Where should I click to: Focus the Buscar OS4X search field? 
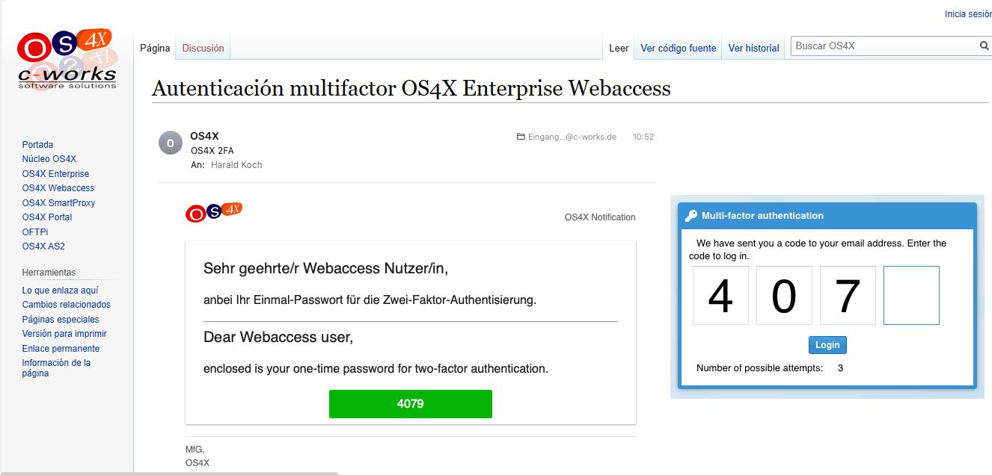click(x=883, y=46)
